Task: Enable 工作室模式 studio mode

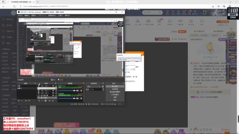Action: 115,95
